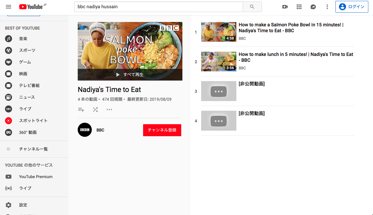Click the third item's private video placeholder
This screenshot has height=215, width=373.
point(219,91)
